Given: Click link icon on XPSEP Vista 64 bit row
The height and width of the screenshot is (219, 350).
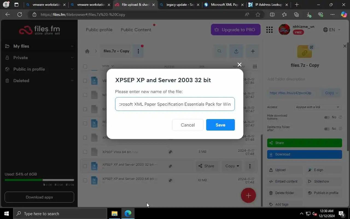Looking at the screenshot, I should click(170, 152).
